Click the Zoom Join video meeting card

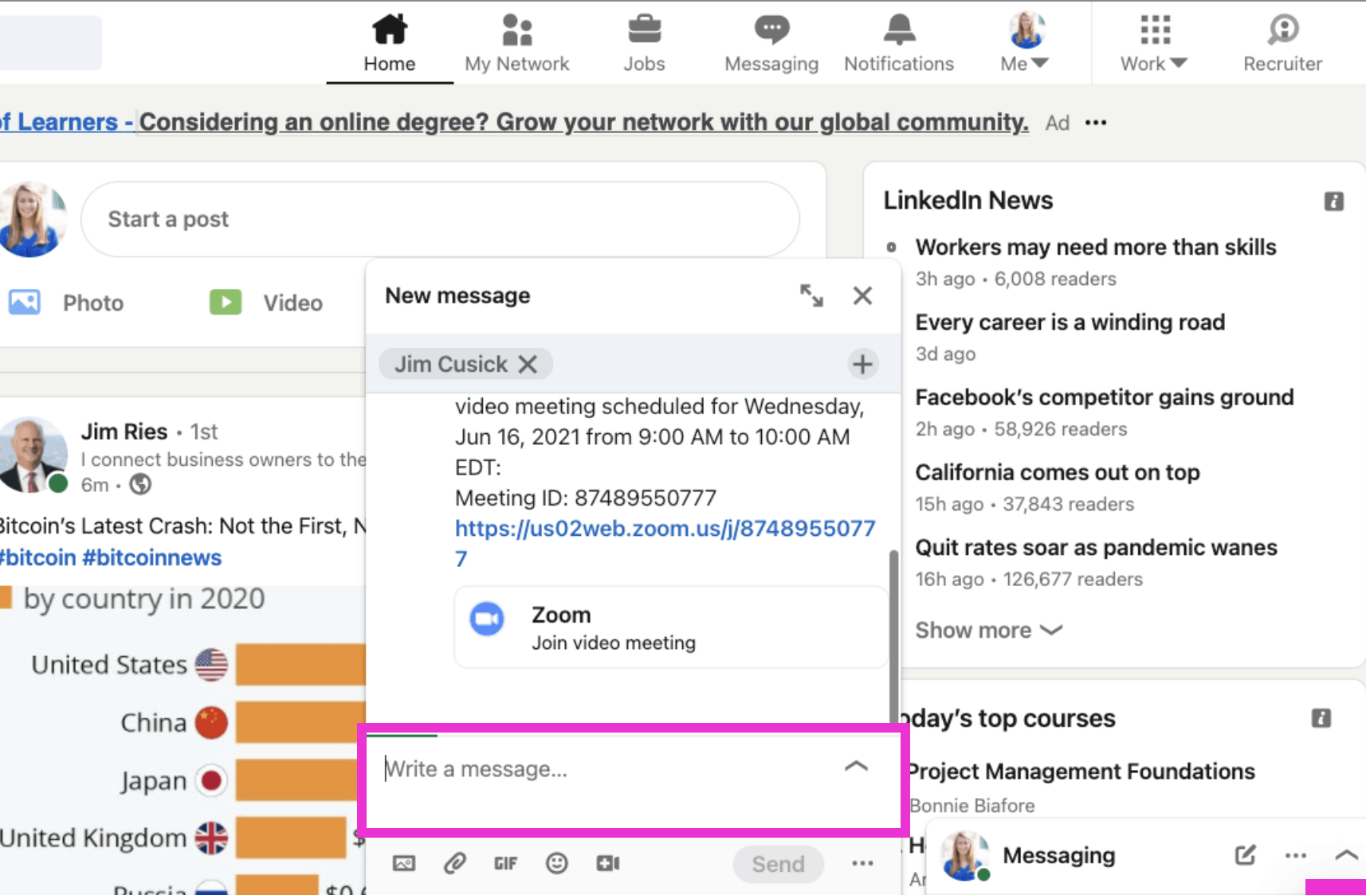670,627
